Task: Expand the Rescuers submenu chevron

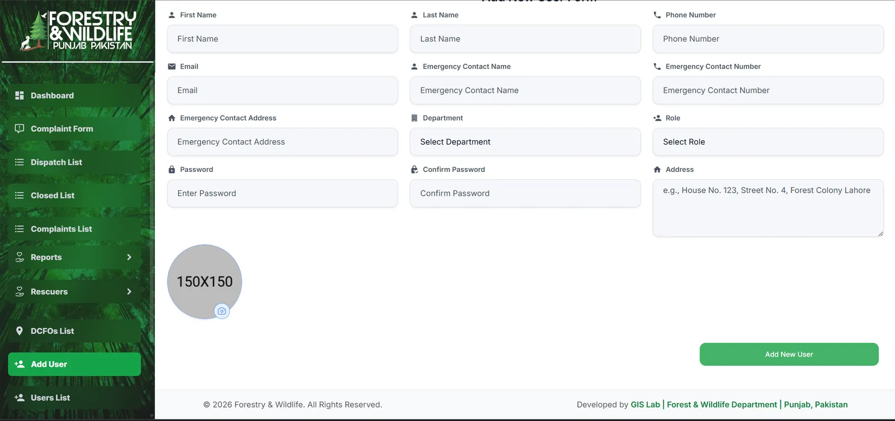Action: [x=129, y=291]
